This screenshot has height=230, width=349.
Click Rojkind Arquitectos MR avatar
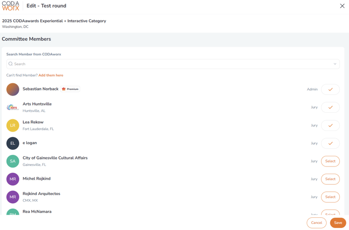(13, 197)
